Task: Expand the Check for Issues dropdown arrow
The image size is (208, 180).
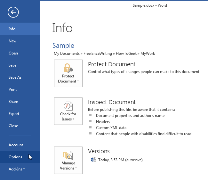Action: pyautogui.click(x=73, y=119)
